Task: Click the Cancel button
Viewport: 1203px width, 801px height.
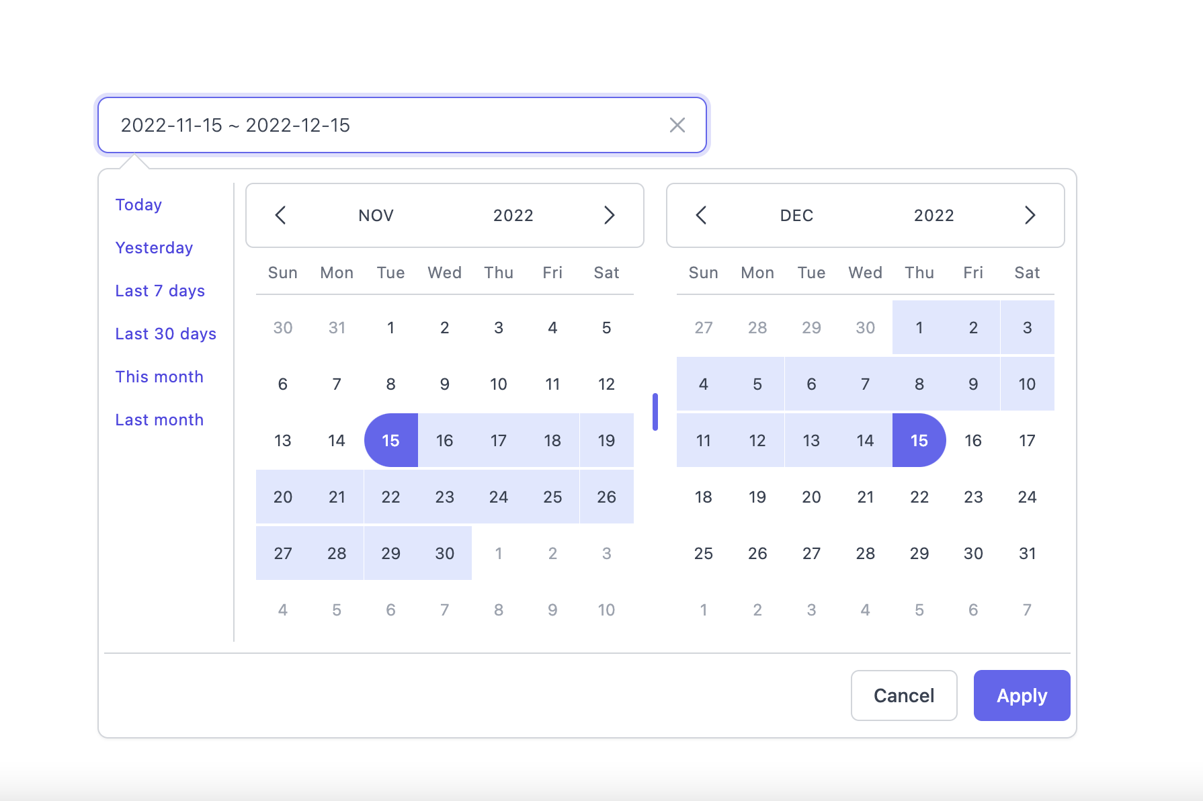Action: point(903,695)
